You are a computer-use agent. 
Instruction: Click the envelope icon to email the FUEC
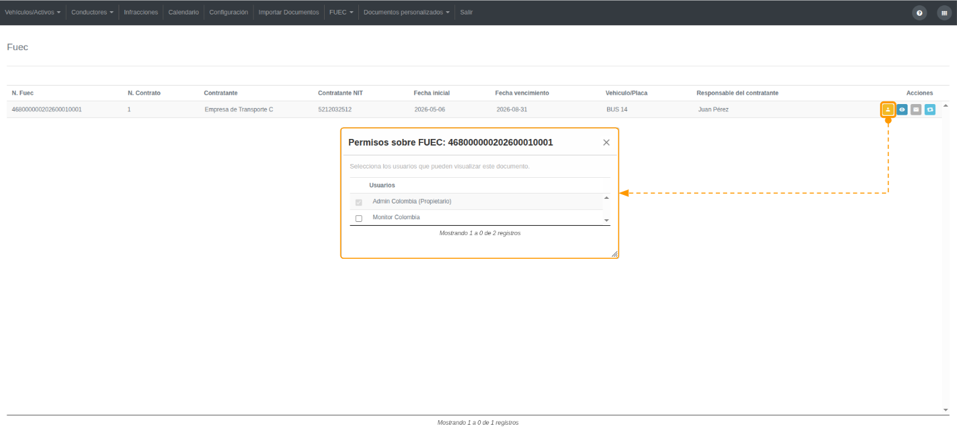[916, 109]
